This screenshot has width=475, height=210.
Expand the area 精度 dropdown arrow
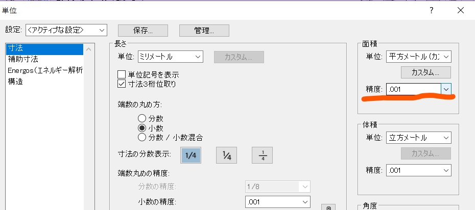(446, 89)
